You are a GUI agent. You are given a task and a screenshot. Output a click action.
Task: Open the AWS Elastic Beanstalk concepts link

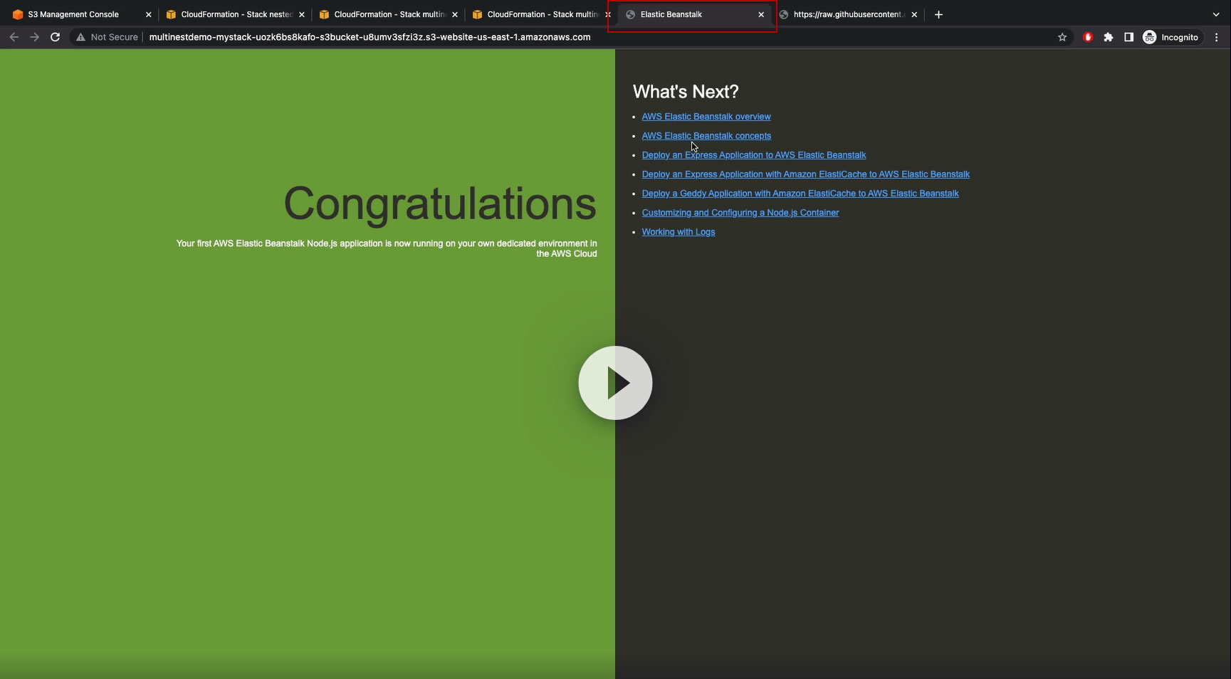coord(706,136)
